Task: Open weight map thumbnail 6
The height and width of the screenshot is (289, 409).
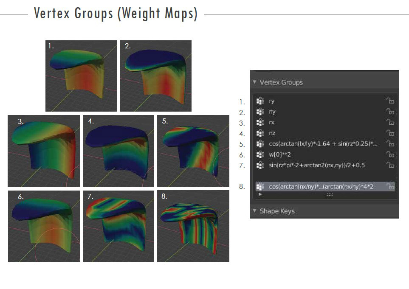Action: [44, 226]
